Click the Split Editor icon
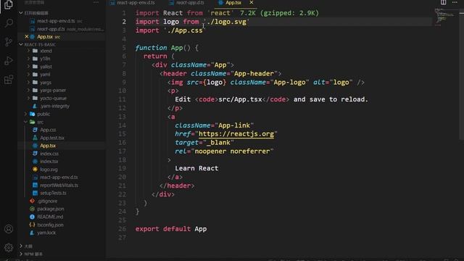464x261 pixels. [443, 2]
